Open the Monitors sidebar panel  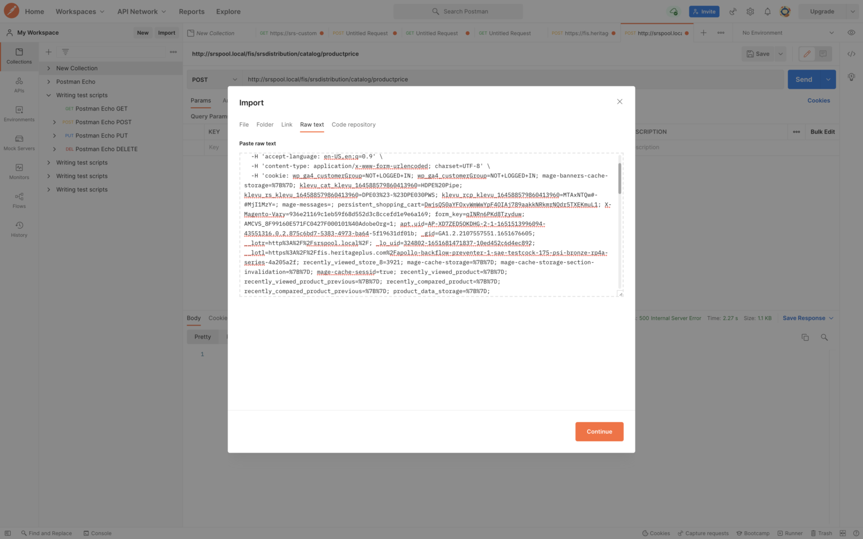19,172
